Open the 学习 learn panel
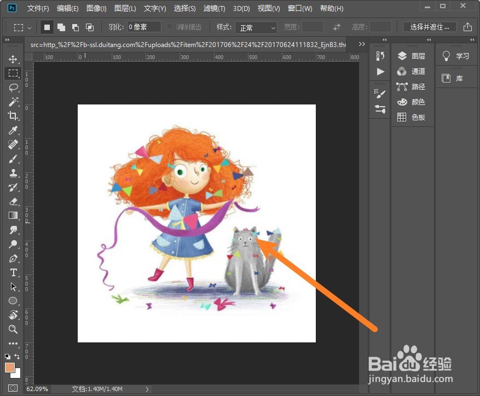The image size is (480, 396). [x=456, y=56]
